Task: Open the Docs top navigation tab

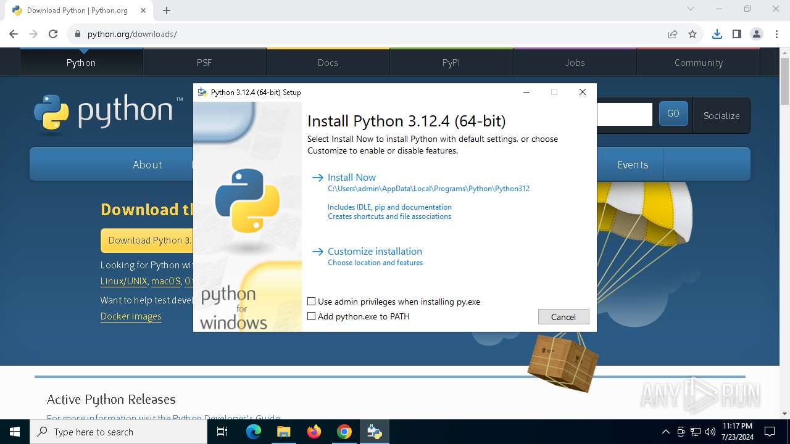Action: [x=328, y=62]
